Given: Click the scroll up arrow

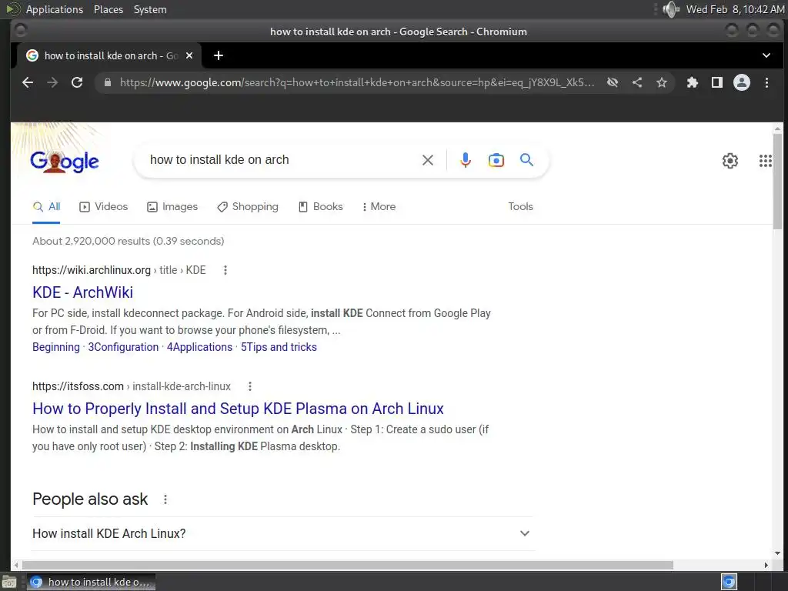Looking at the screenshot, I should (777, 129).
